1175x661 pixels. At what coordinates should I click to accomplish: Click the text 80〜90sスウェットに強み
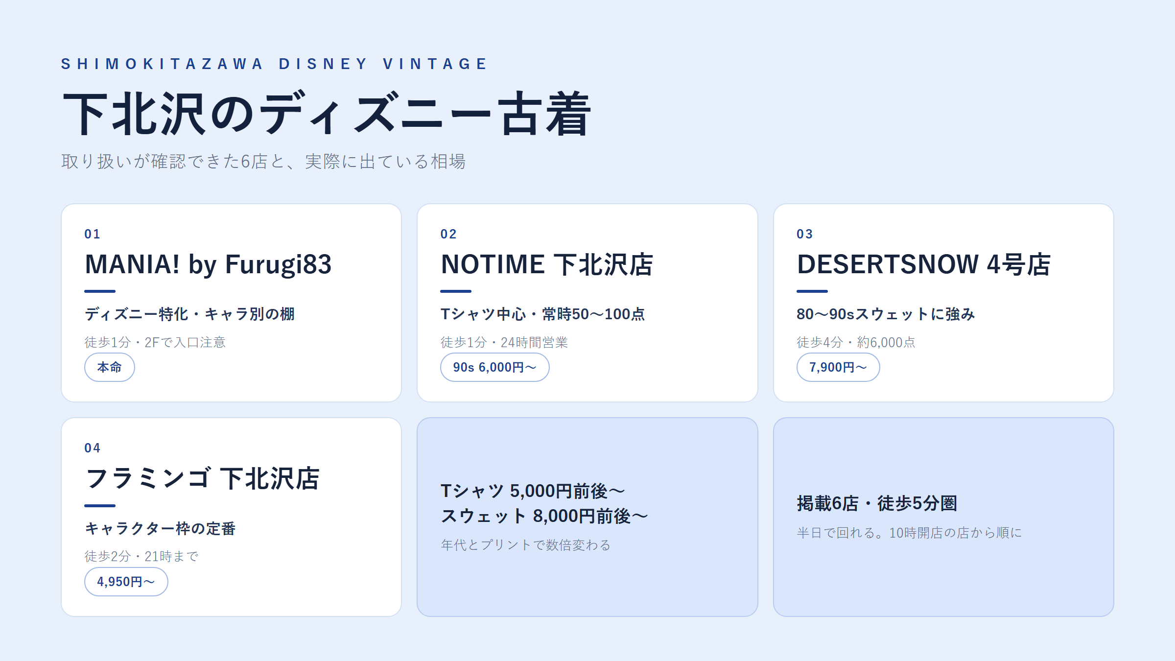(886, 314)
